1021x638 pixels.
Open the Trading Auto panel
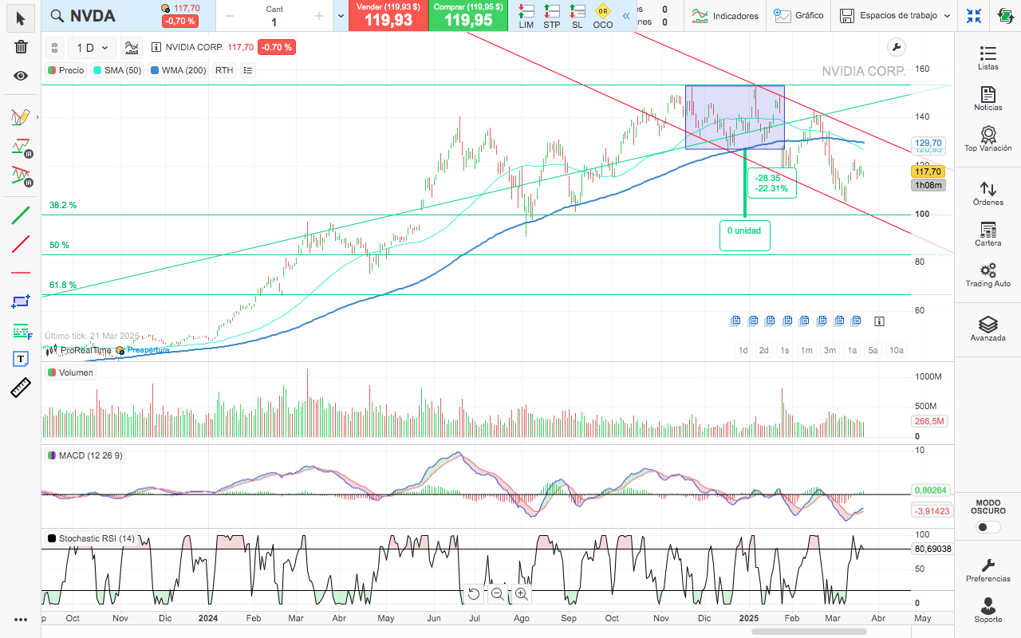(988, 275)
